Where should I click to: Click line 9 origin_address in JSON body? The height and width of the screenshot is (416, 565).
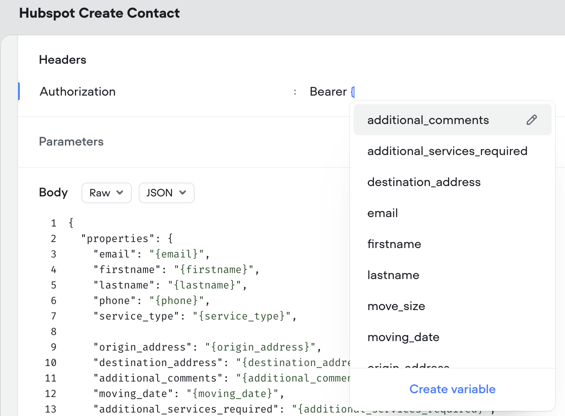tap(207, 347)
